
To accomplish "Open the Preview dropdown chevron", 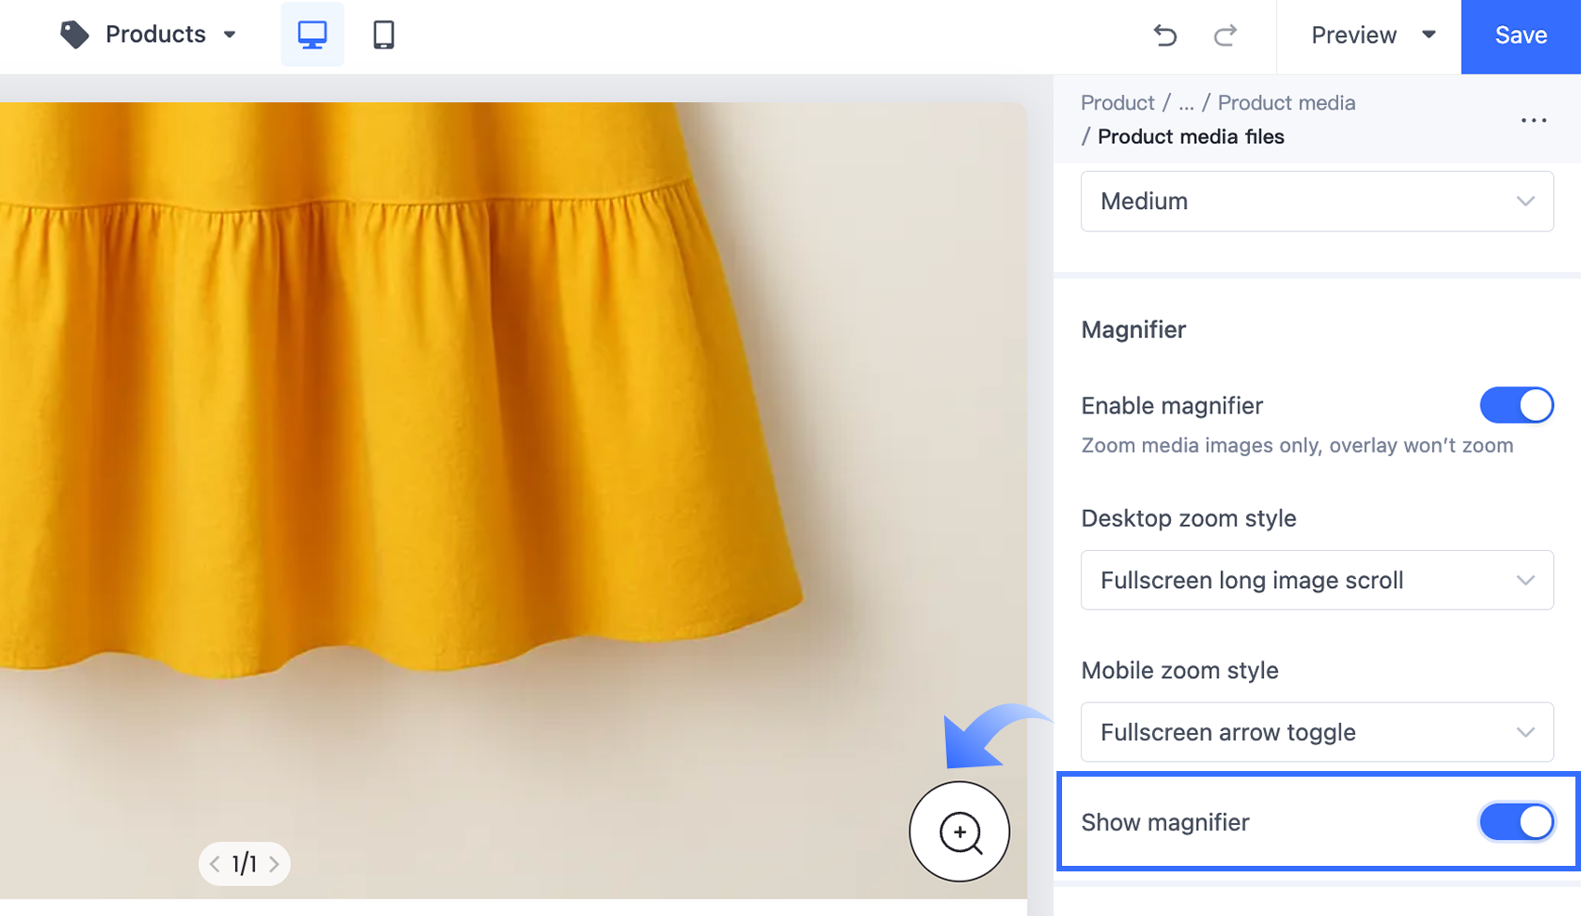I will pos(1428,35).
